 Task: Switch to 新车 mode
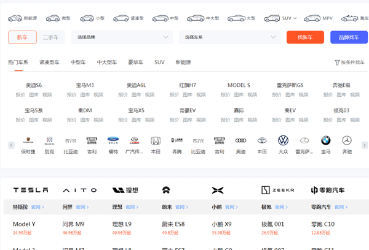(x=22, y=37)
